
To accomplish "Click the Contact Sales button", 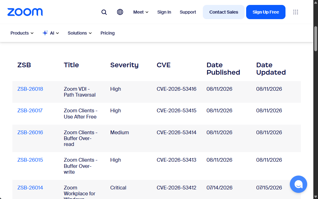I will click(x=224, y=12).
